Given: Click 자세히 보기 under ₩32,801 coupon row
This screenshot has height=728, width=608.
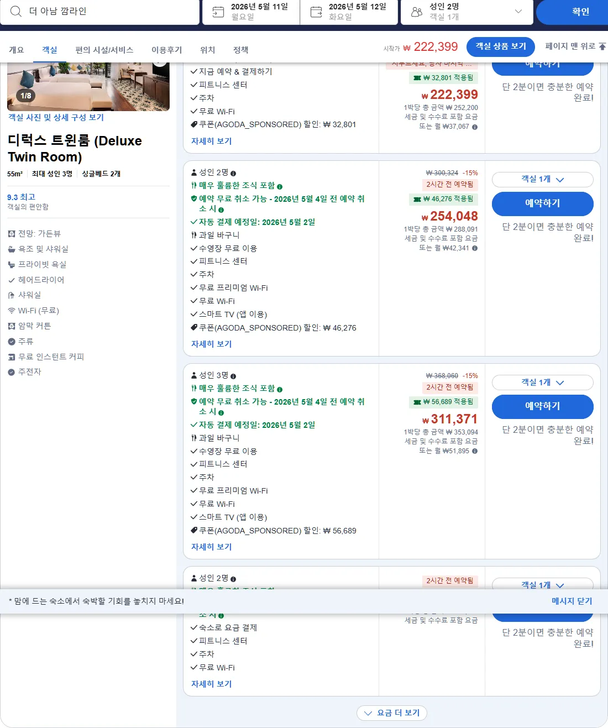Looking at the screenshot, I should 212,141.
